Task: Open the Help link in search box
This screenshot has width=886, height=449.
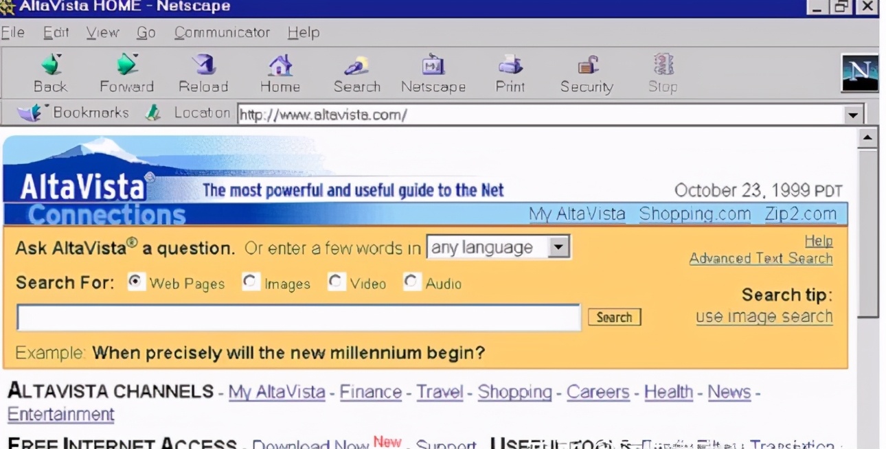Action: (x=819, y=241)
